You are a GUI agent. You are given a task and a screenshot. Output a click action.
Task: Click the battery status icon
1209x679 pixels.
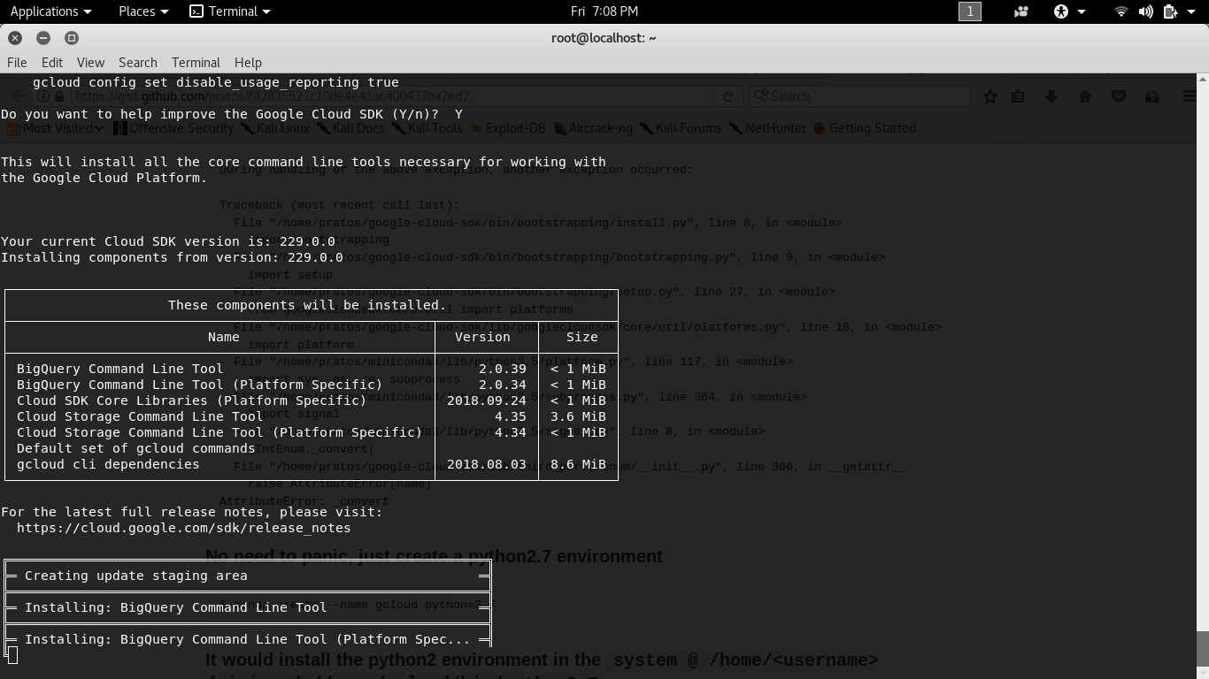pyautogui.click(x=1170, y=11)
